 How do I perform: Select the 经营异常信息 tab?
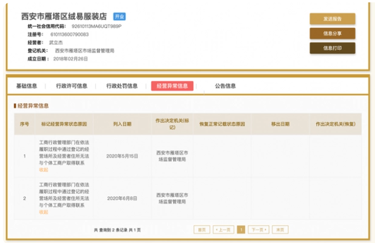(172, 86)
